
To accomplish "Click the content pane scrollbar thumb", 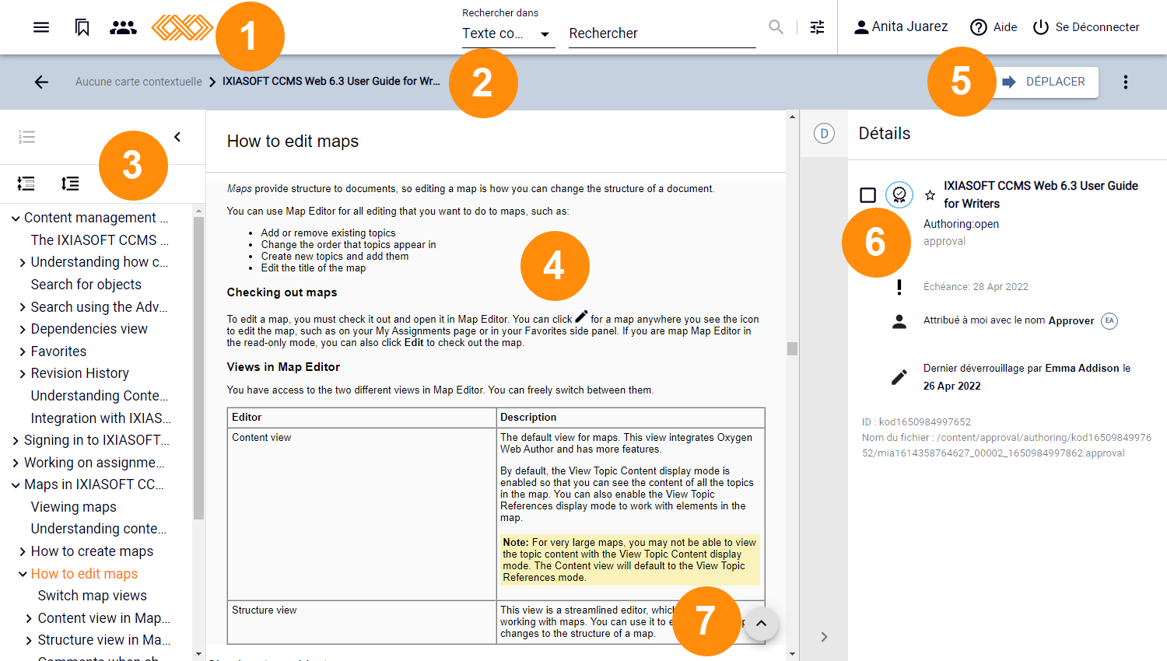I will click(x=792, y=348).
